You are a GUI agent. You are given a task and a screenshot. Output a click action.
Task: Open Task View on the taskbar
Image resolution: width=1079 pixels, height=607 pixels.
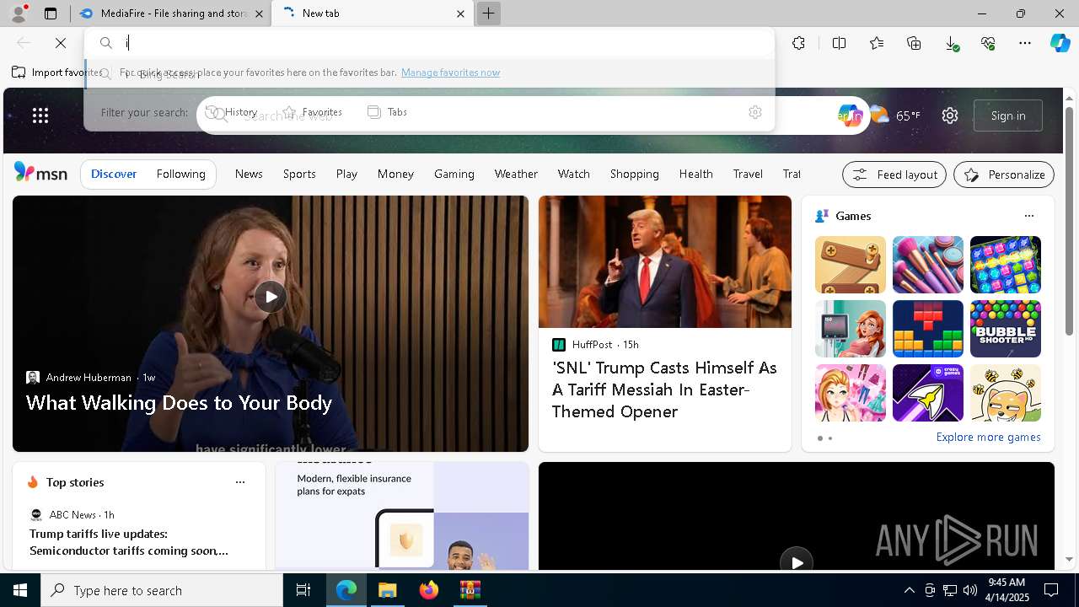coord(303,590)
